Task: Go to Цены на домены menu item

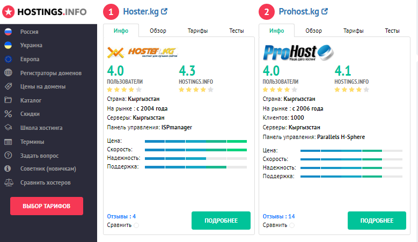Action: [x=43, y=86]
